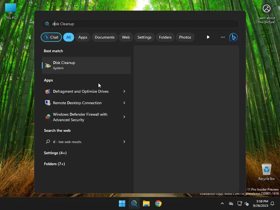Click the taskbar Search button
This screenshot has height=210, width=280.
[134, 203]
